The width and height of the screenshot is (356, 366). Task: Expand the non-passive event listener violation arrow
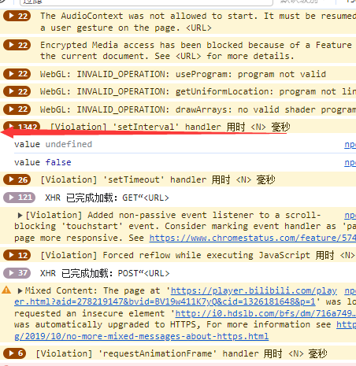click(x=20, y=216)
